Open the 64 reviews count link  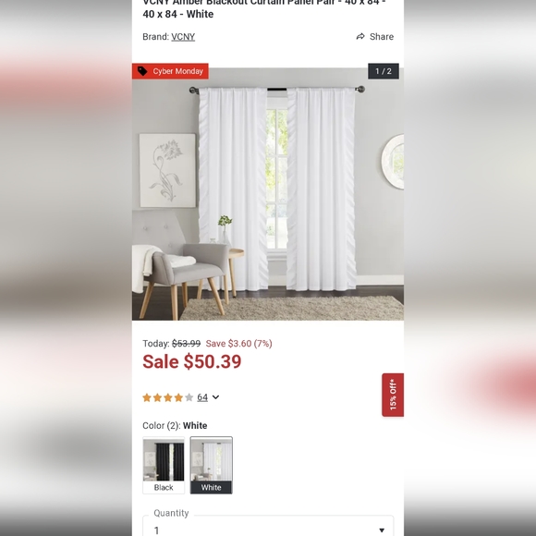coord(202,397)
